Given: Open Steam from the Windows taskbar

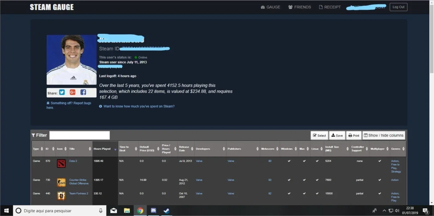Looking at the screenshot, I should (x=166, y=211).
